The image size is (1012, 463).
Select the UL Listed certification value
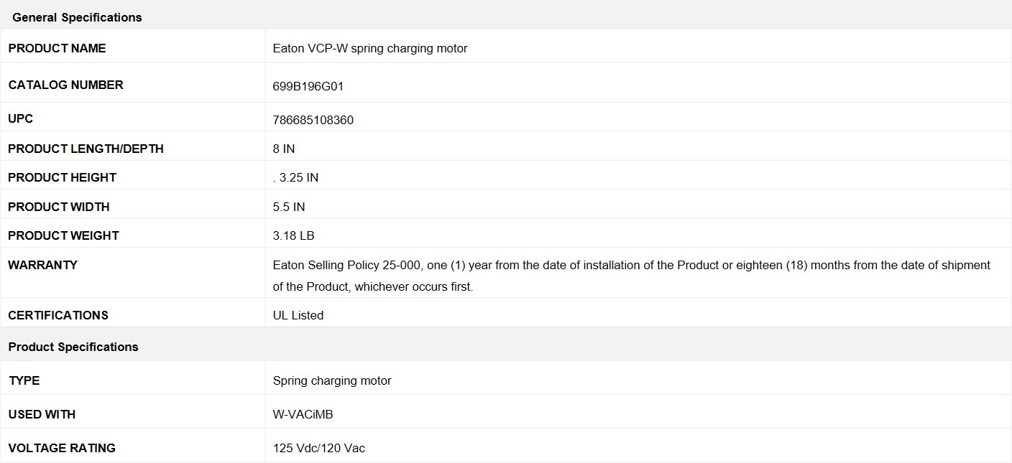(298, 315)
